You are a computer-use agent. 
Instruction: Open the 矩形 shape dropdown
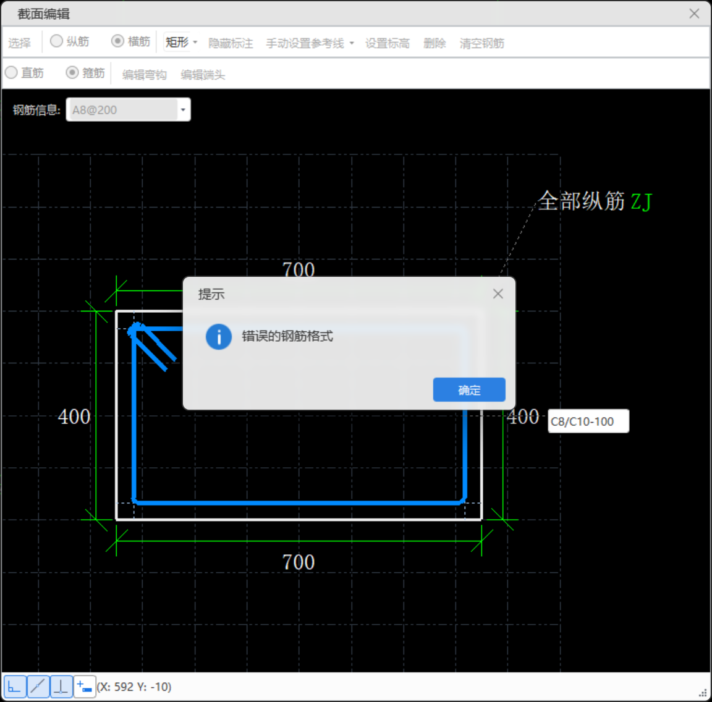181,42
